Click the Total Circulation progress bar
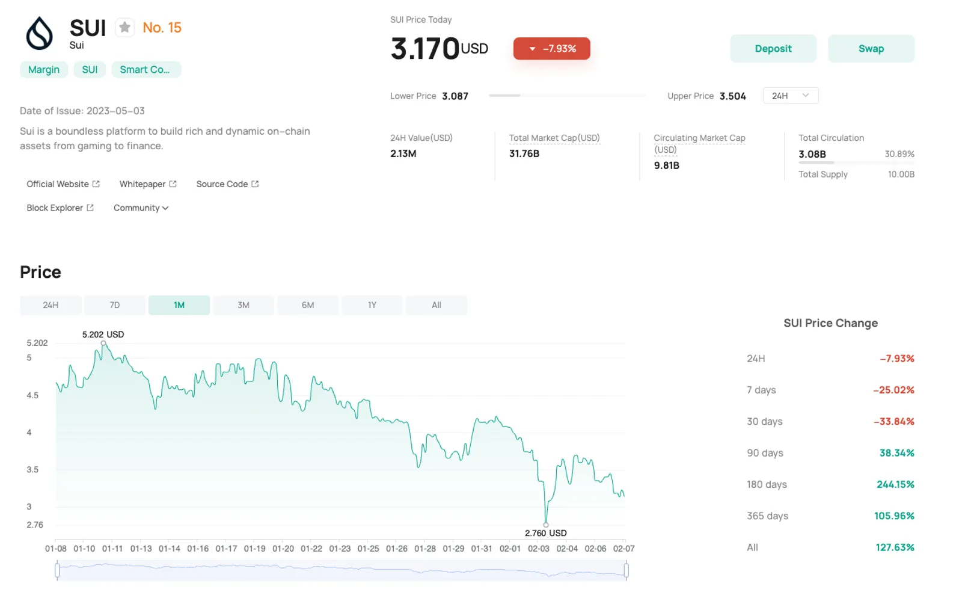This screenshot has height=607, width=962. point(856,162)
